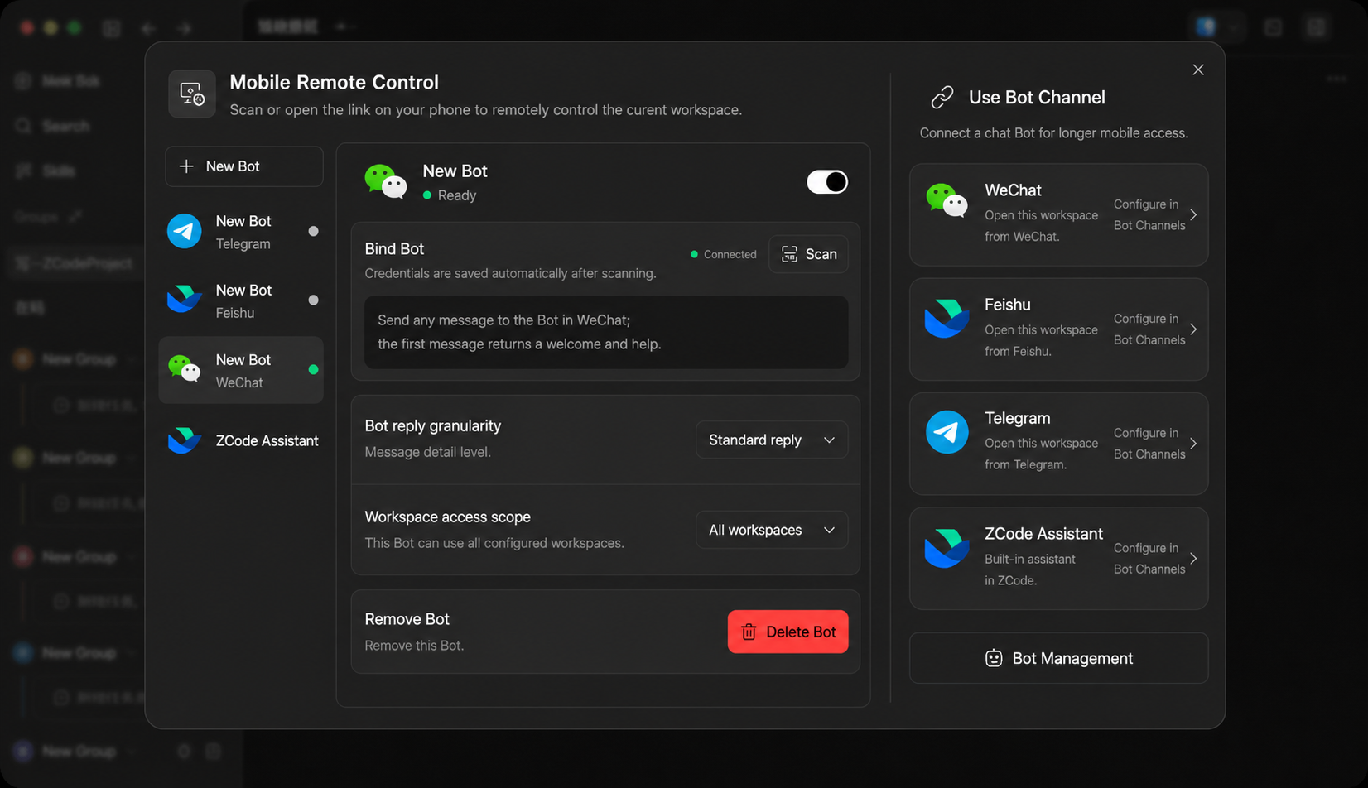Expand Feishu card chevron arrow
Screen dimensions: 1368x788
(x=1193, y=329)
